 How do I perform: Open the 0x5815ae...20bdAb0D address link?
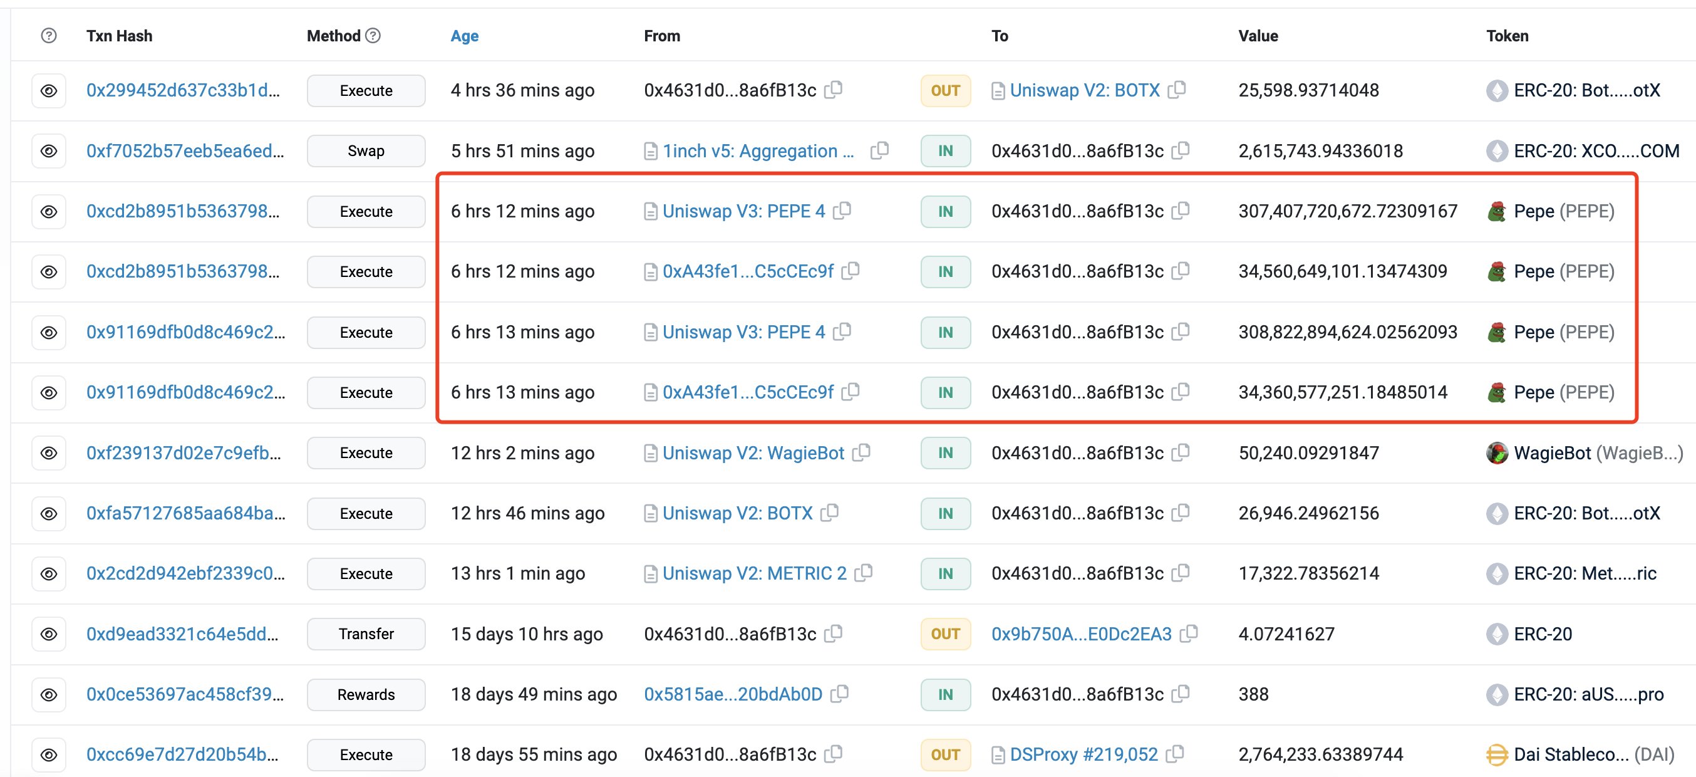[x=733, y=694]
